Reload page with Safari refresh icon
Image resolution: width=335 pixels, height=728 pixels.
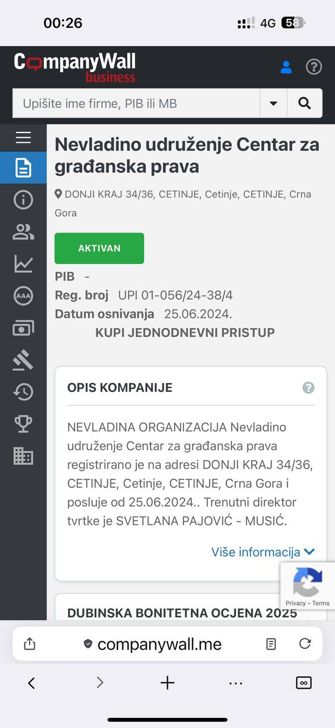[x=305, y=643]
